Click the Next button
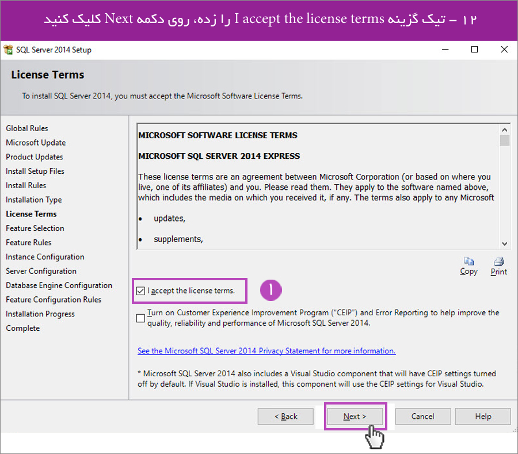Image resolution: width=518 pixels, height=454 pixels. tap(355, 417)
